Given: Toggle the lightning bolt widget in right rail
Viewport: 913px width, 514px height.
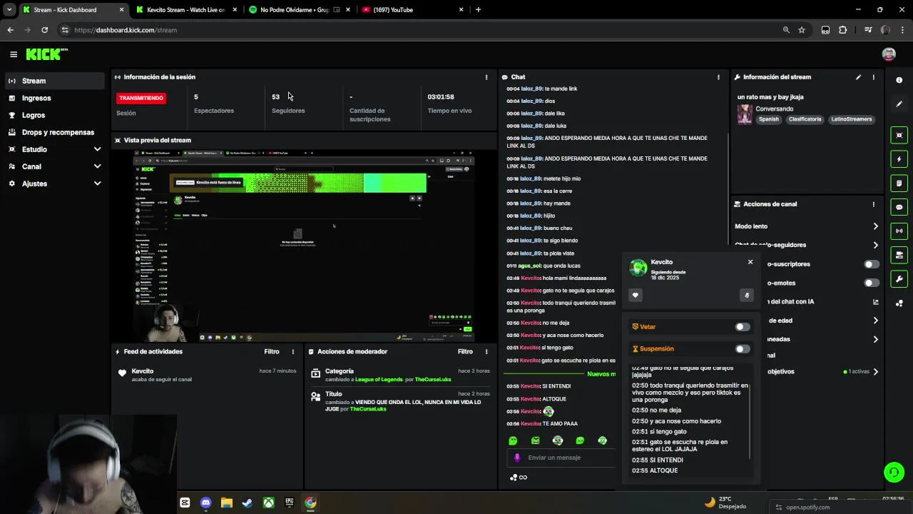Looking at the screenshot, I should [x=899, y=159].
